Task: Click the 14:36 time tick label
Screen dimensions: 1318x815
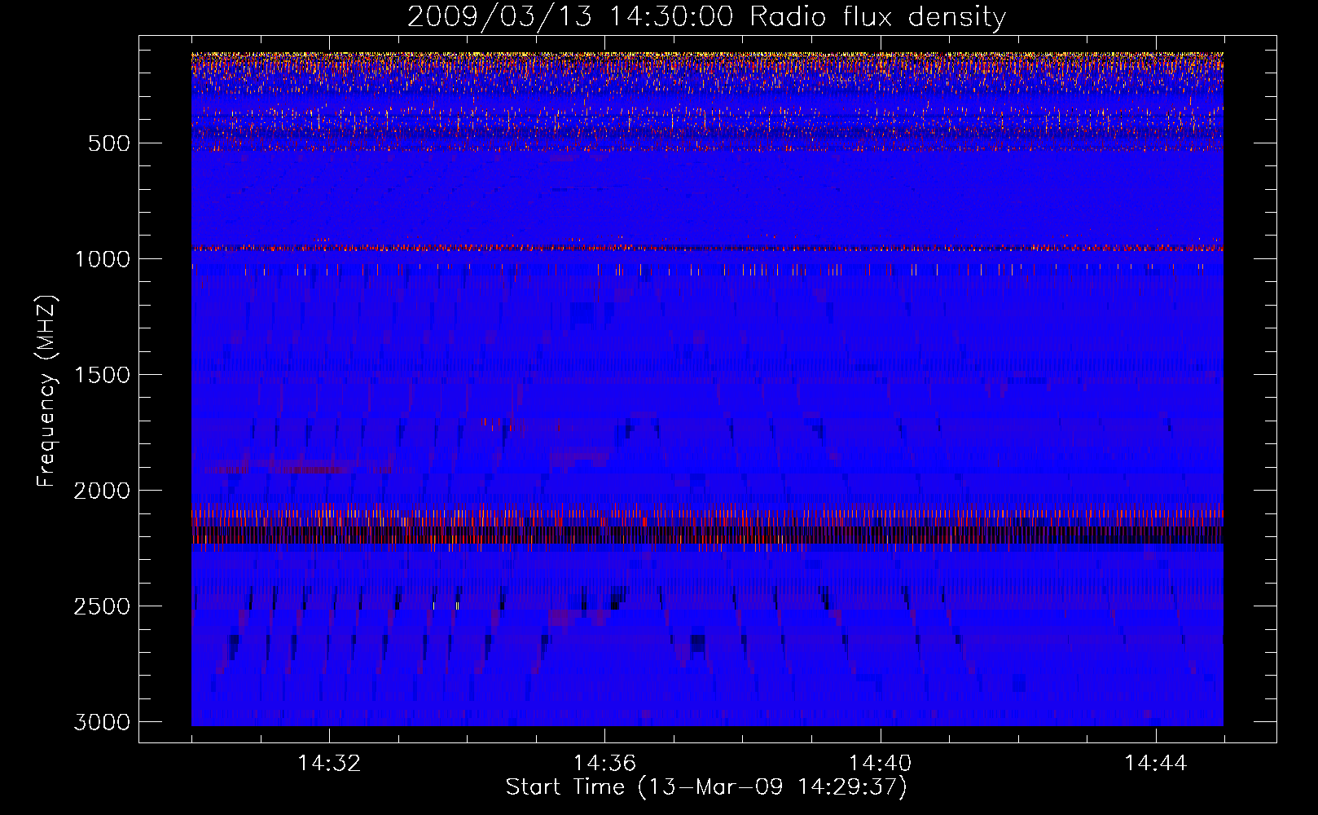Action: click(604, 764)
